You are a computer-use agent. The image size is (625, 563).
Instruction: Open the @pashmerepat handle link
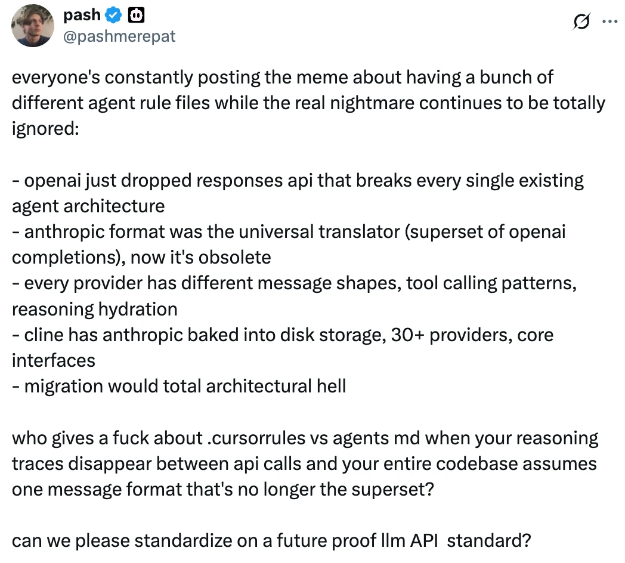[119, 36]
